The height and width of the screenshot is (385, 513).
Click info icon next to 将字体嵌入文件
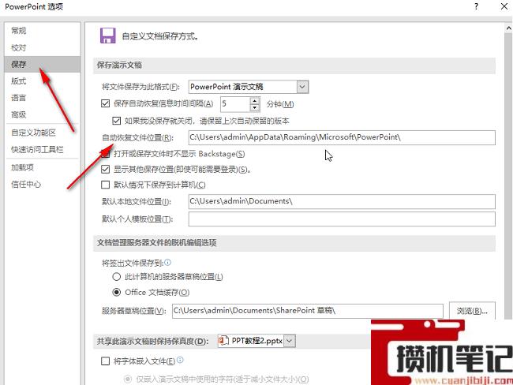click(180, 360)
